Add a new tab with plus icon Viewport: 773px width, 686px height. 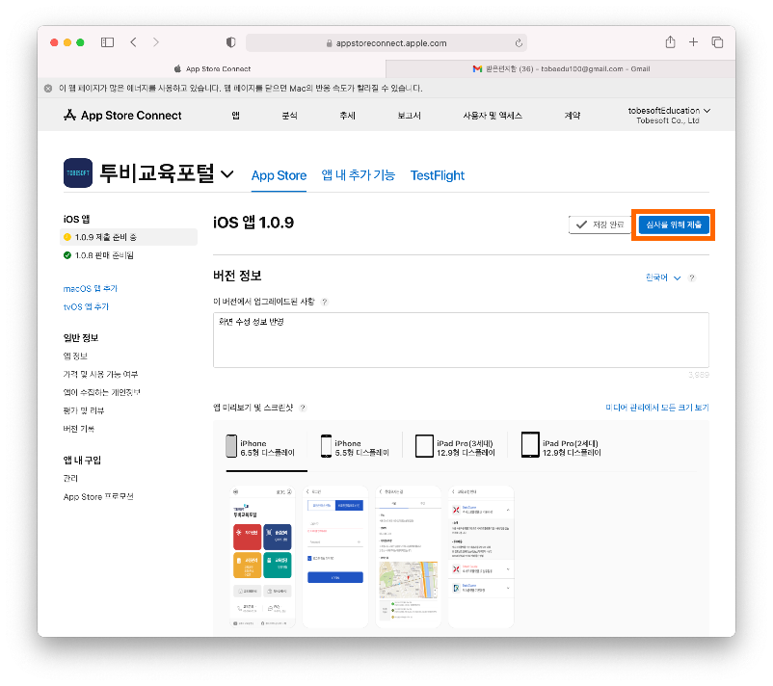(x=693, y=42)
